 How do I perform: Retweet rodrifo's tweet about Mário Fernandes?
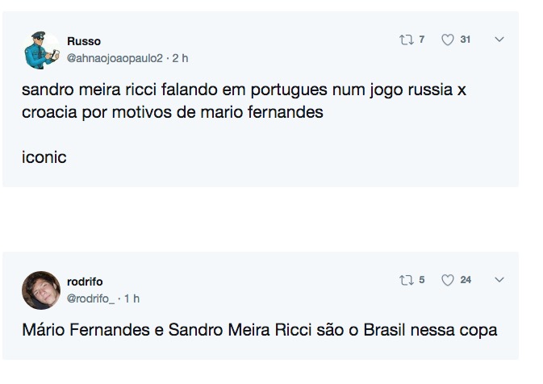click(x=407, y=280)
